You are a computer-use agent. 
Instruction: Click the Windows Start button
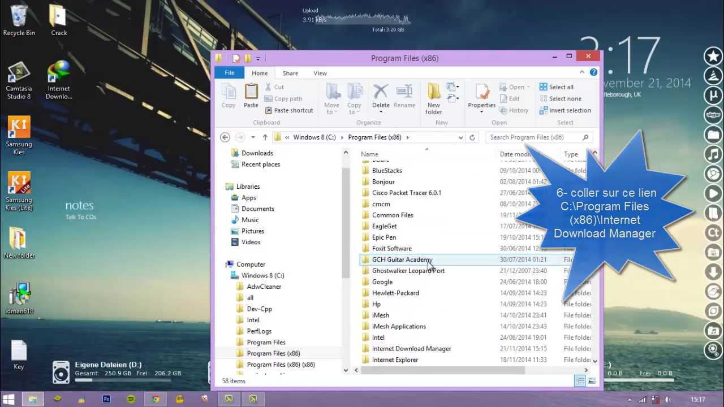8,399
